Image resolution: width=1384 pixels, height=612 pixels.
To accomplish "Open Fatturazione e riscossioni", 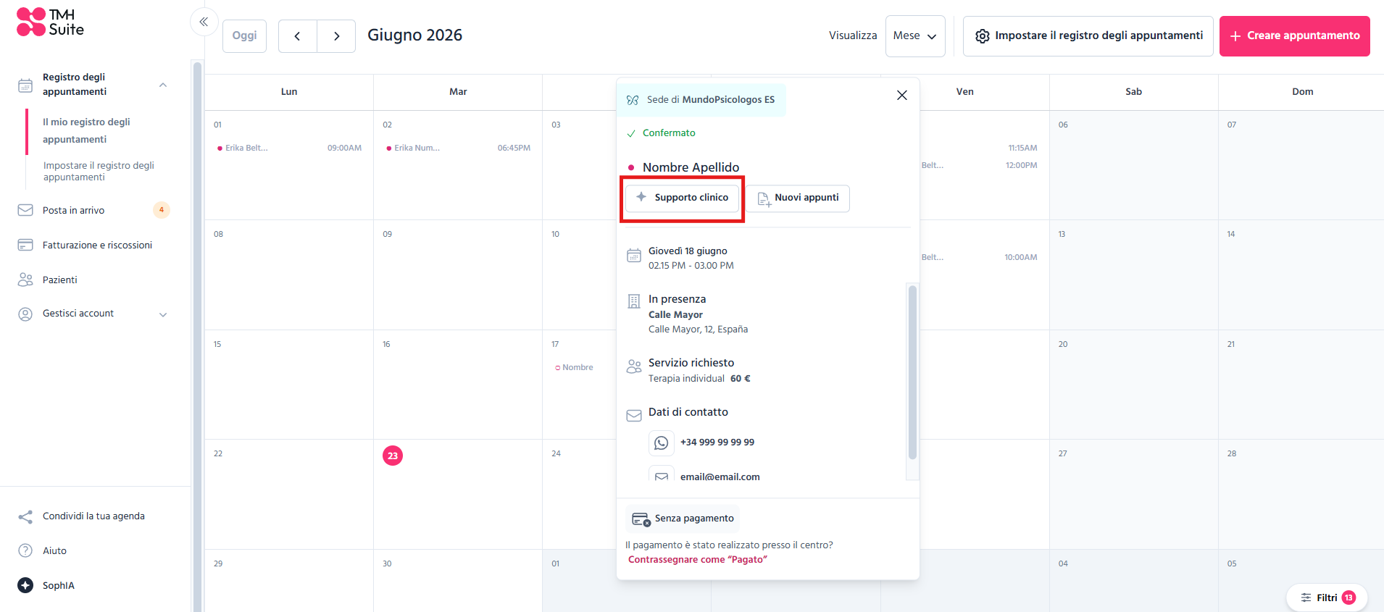I will [97, 245].
